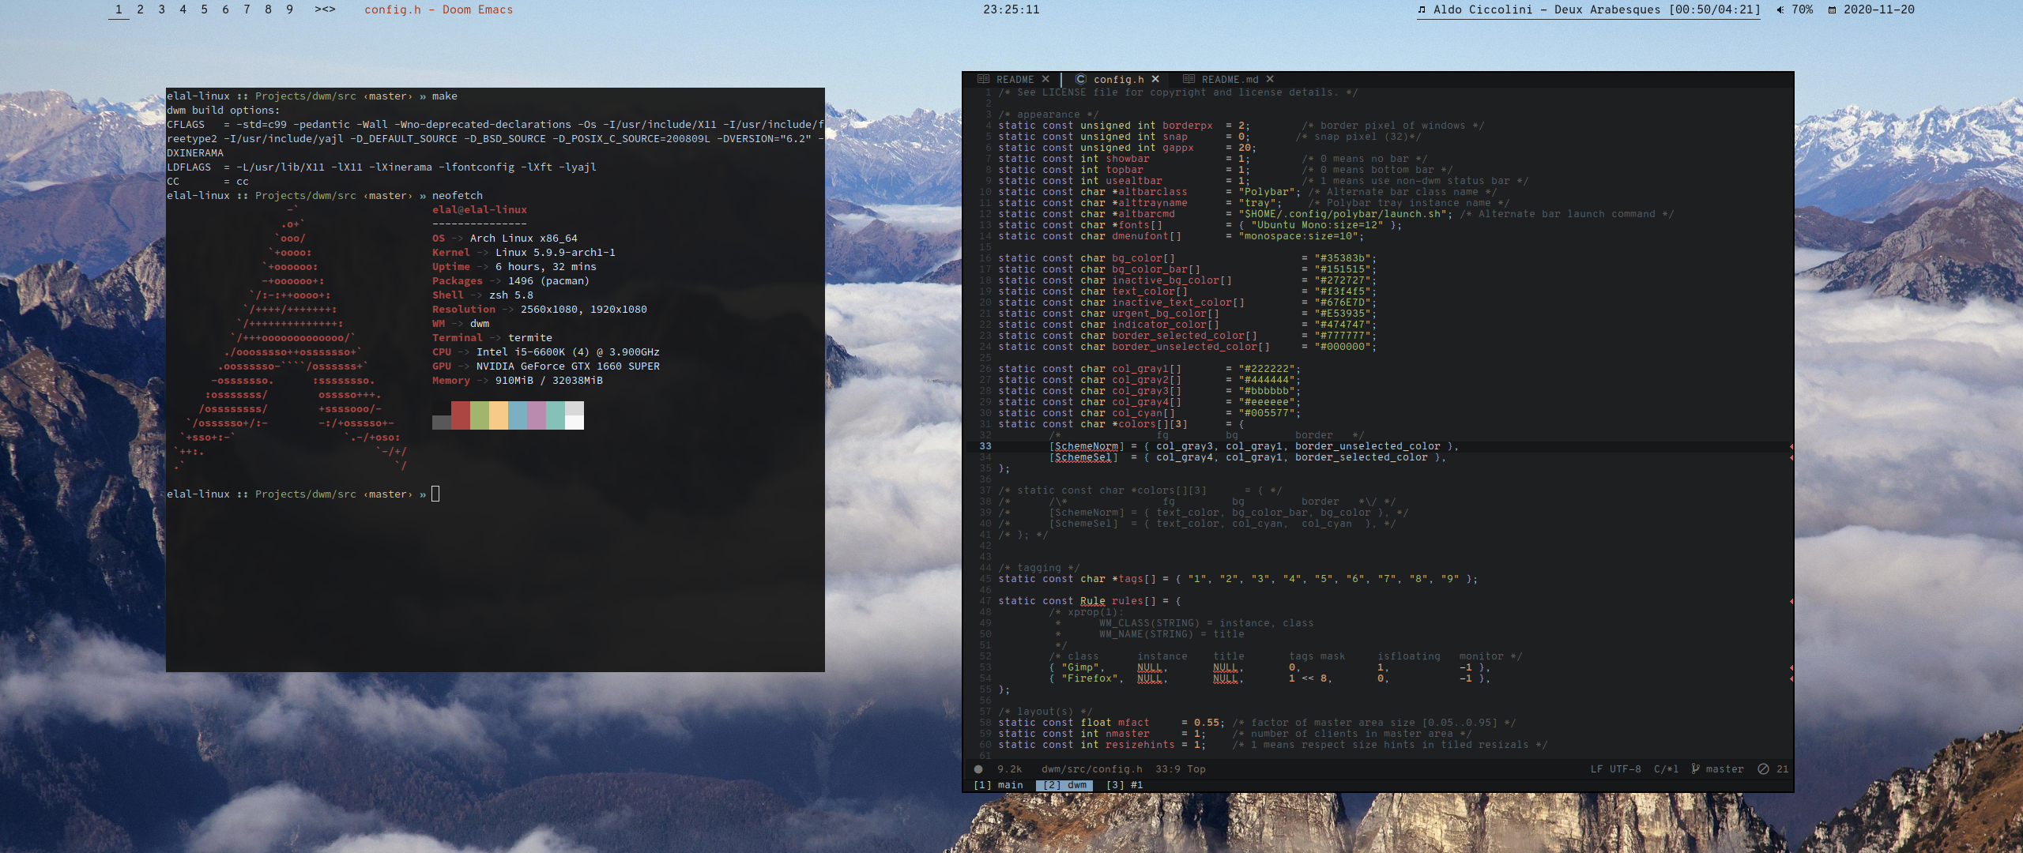Click the terminal prompt cursor block
The image size is (2023, 853).
(435, 494)
